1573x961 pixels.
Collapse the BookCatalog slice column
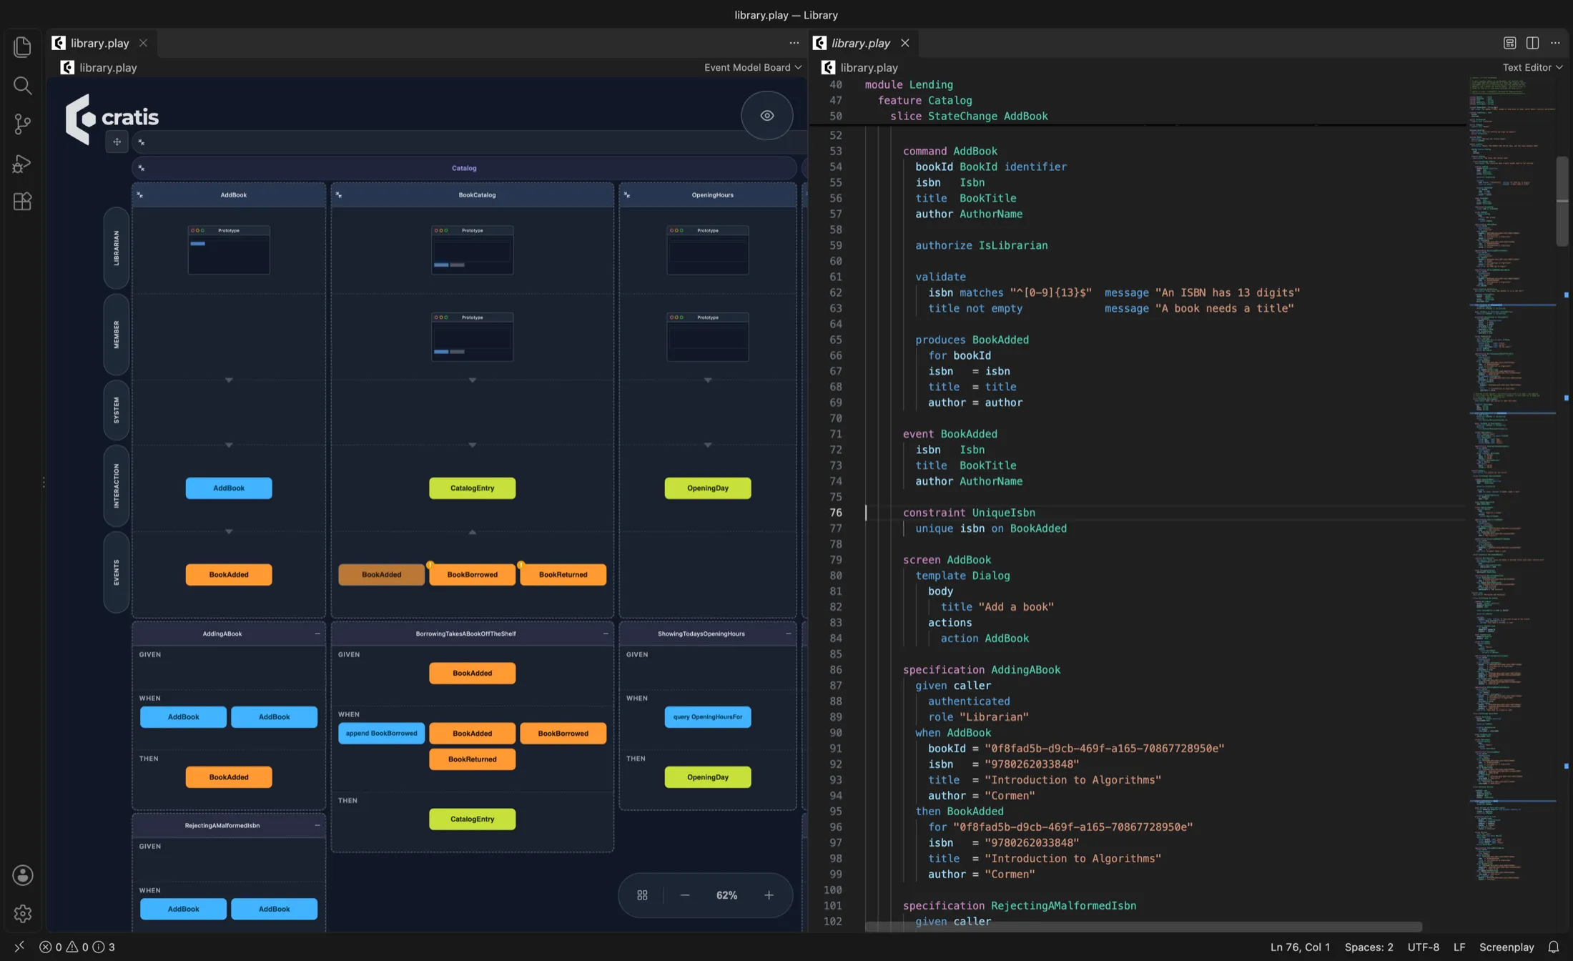click(338, 194)
